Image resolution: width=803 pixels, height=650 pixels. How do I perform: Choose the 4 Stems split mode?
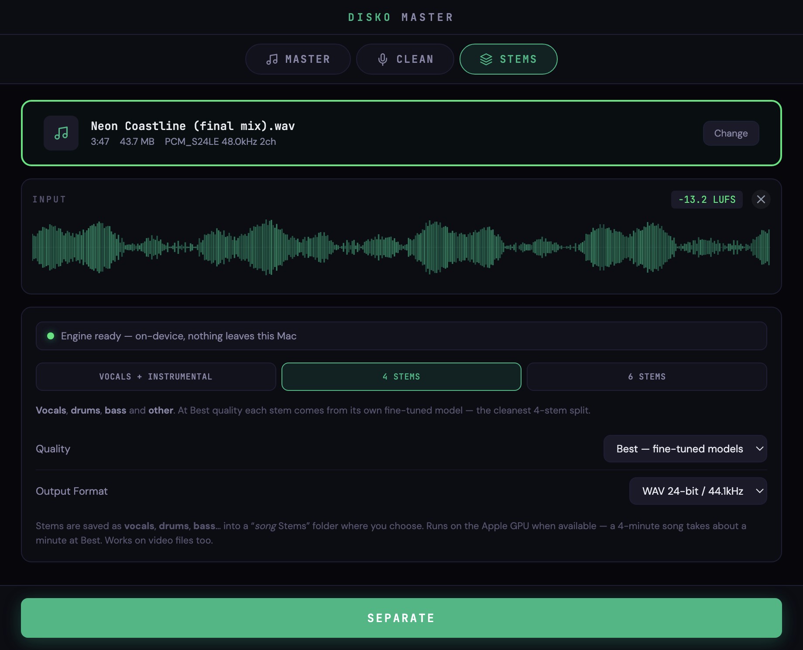(401, 376)
